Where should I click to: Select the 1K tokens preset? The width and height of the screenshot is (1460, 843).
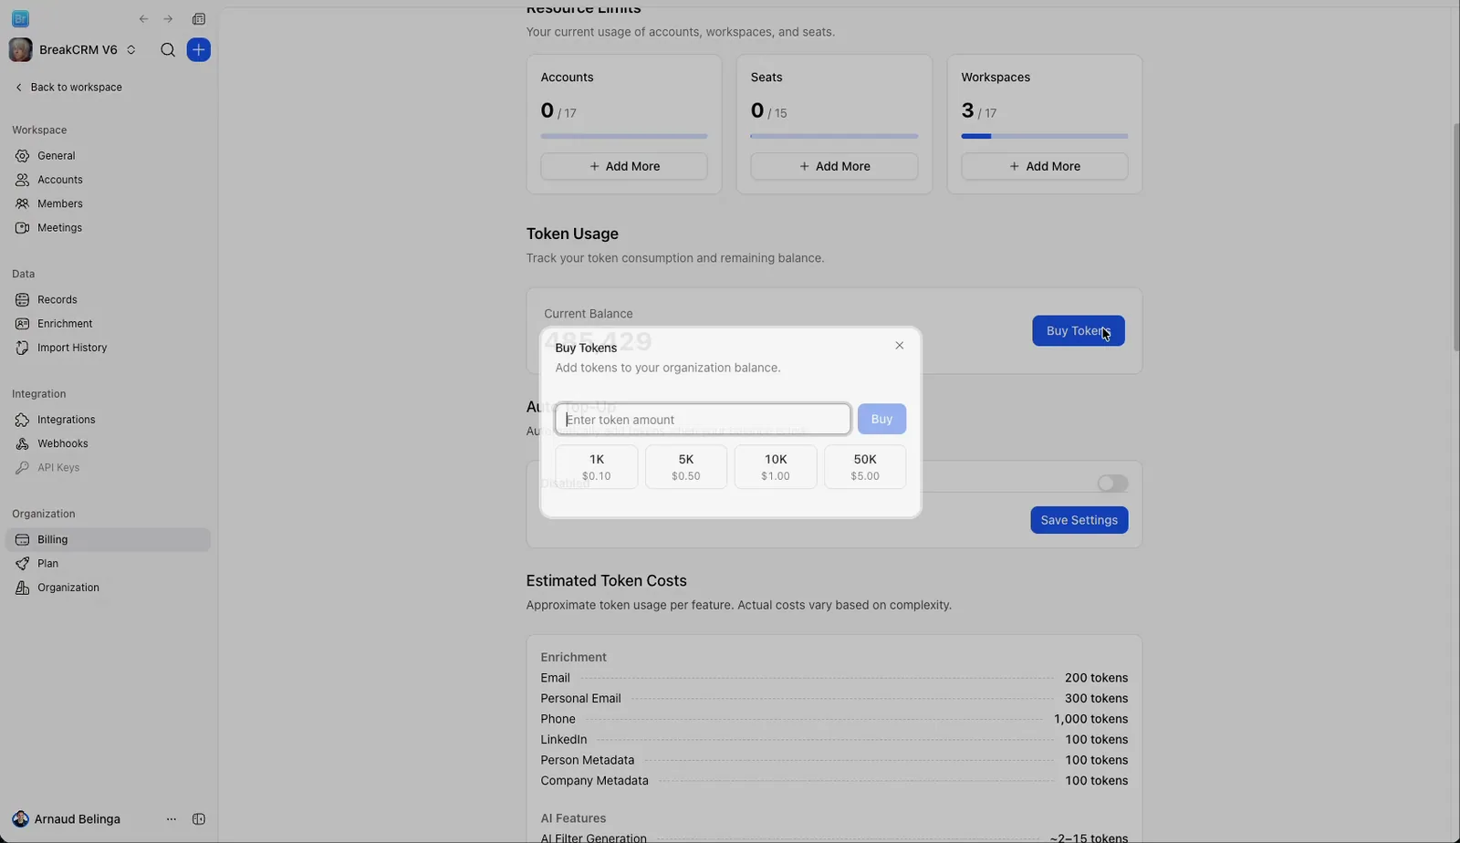pyautogui.click(x=597, y=467)
